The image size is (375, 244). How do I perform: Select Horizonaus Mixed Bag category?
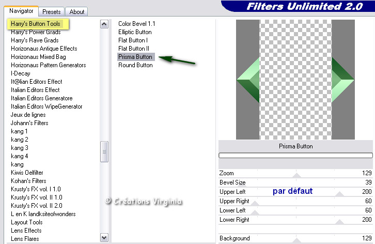38,57
